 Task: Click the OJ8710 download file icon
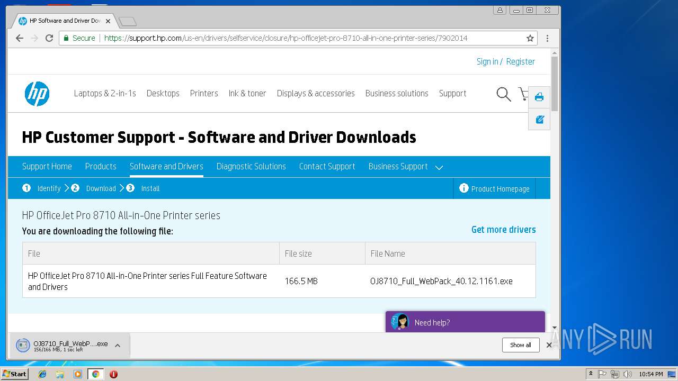(x=23, y=346)
